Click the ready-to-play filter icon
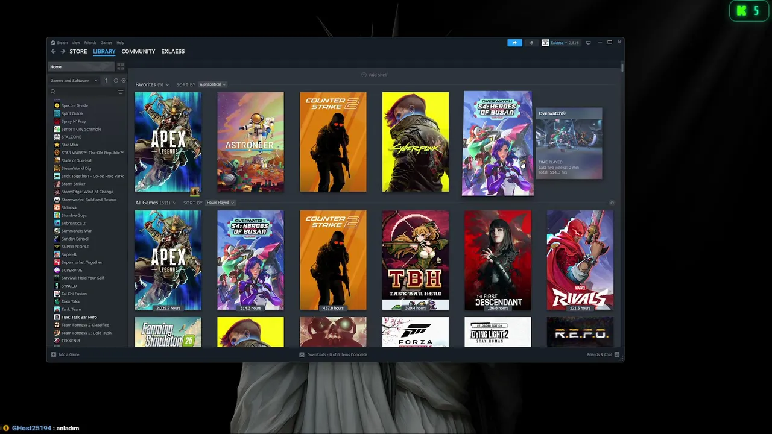 124,80
